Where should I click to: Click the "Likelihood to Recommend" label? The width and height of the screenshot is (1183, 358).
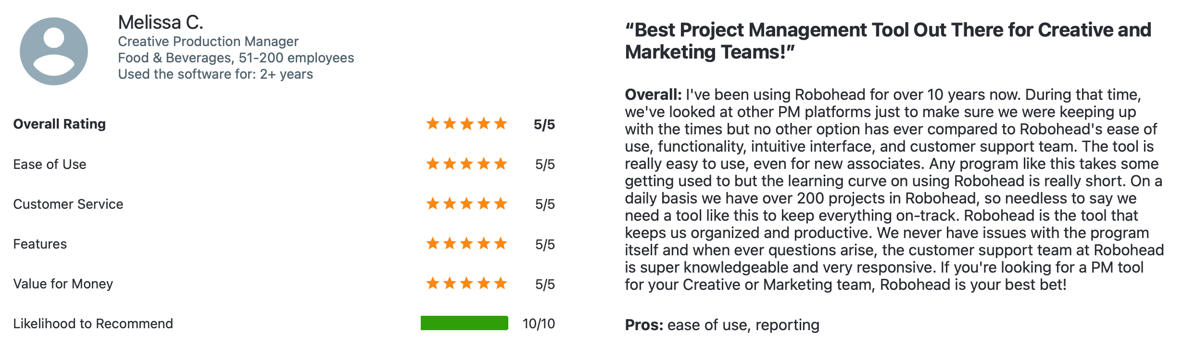pos(93,324)
